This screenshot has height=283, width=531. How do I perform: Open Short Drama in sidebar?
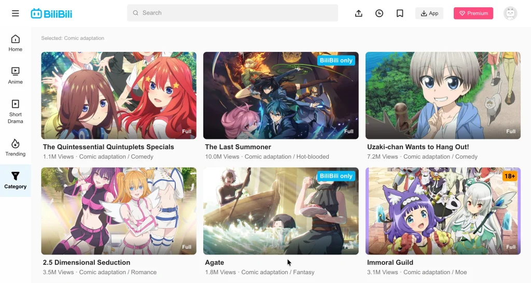[15, 112]
